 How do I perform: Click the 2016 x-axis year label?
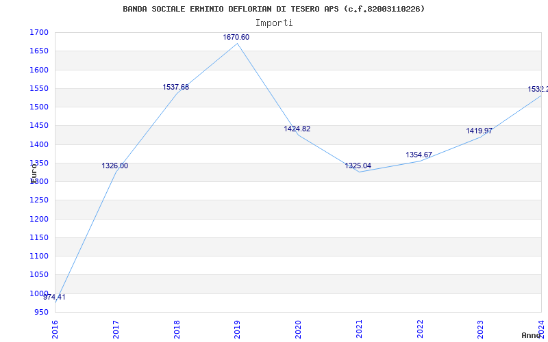pos(55,329)
